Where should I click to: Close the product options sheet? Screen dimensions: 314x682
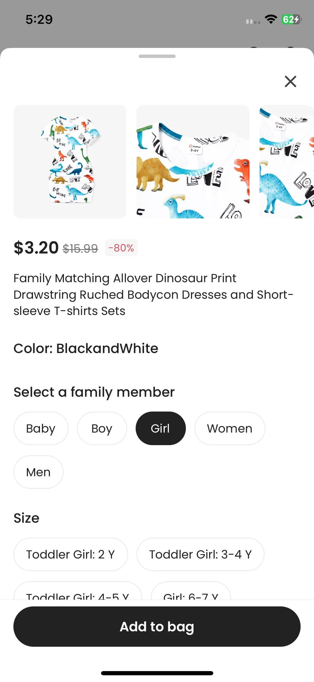tap(290, 81)
